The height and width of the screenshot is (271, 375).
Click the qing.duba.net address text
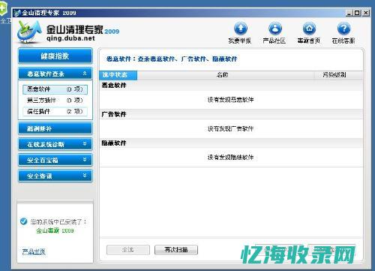tap(70, 38)
